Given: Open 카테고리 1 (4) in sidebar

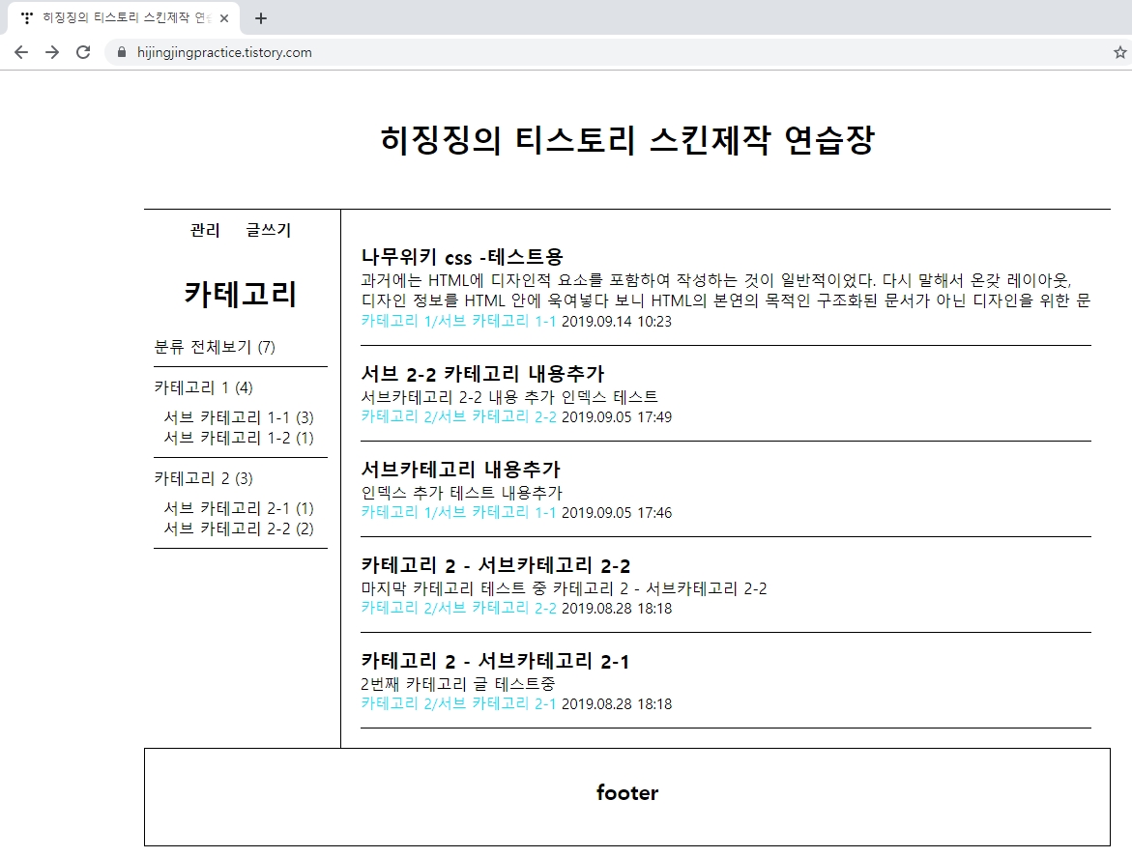Looking at the screenshot, I should pos(204,387).
